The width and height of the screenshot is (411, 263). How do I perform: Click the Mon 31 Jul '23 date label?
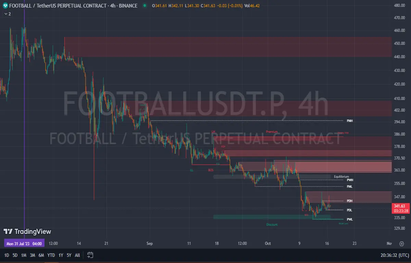[x=24, y=243]
